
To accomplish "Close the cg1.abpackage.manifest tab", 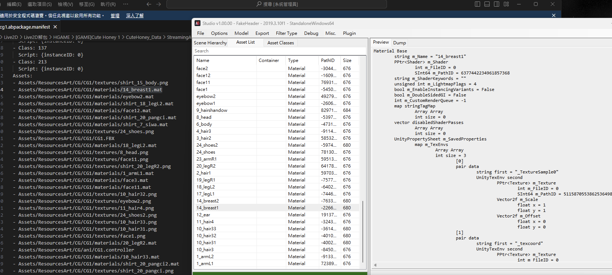I will click(x=55, y=27).
